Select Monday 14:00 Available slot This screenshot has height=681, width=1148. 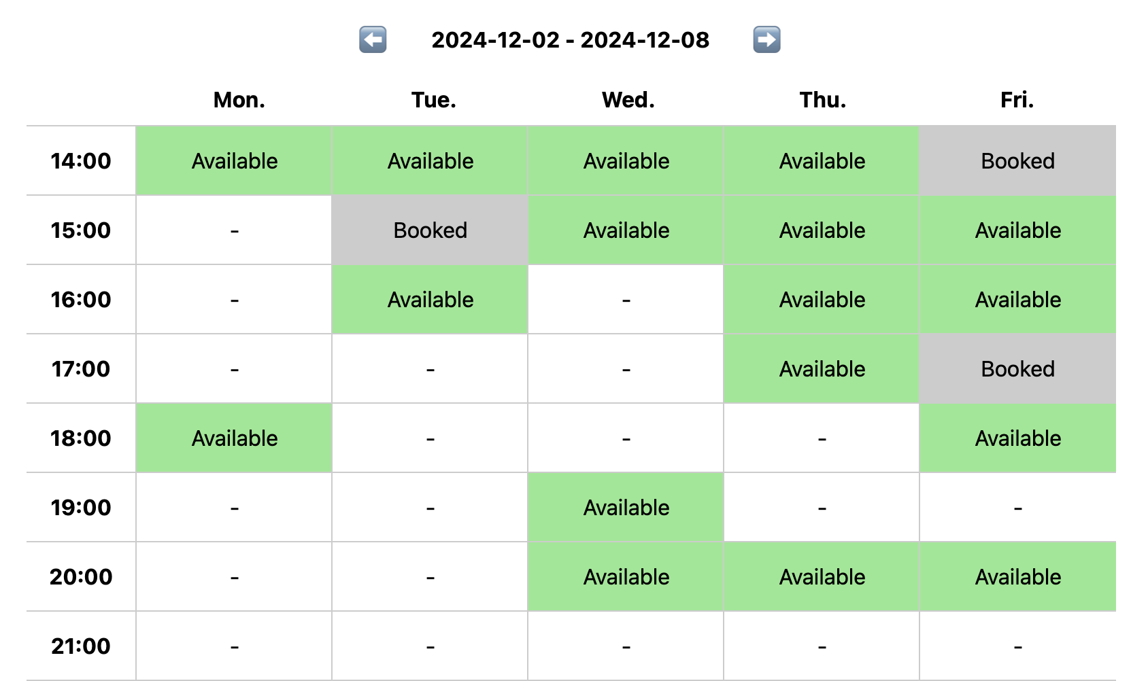point(235,160)
